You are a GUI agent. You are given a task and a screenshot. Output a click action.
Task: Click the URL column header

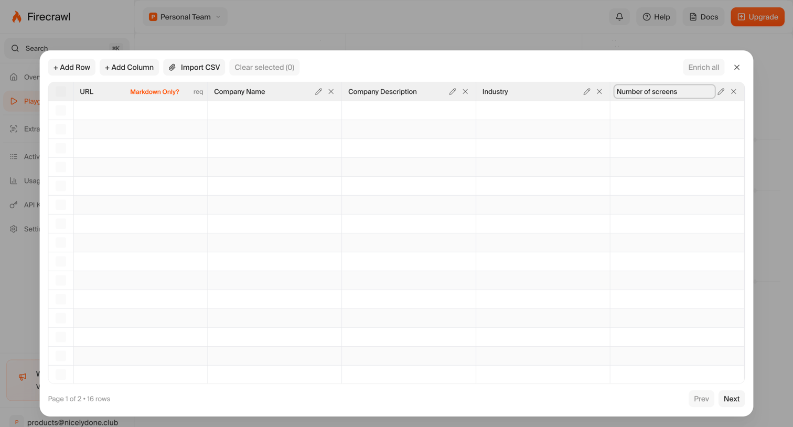pyautogui.click(x=87, y=91)
